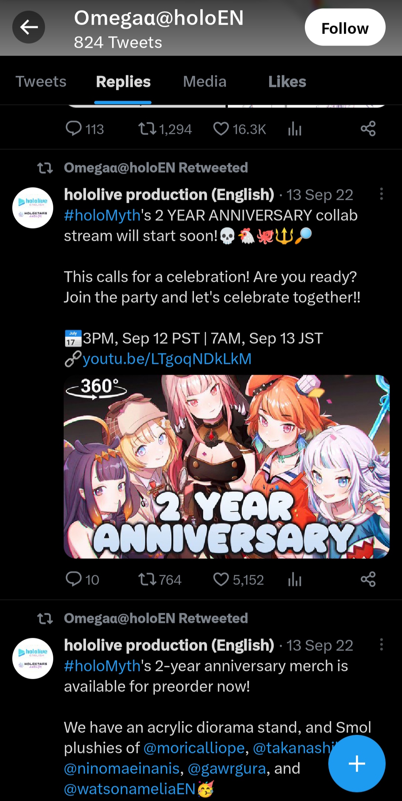
Task: Open more options for the merch preorder tweet
Action: point(381,644)
